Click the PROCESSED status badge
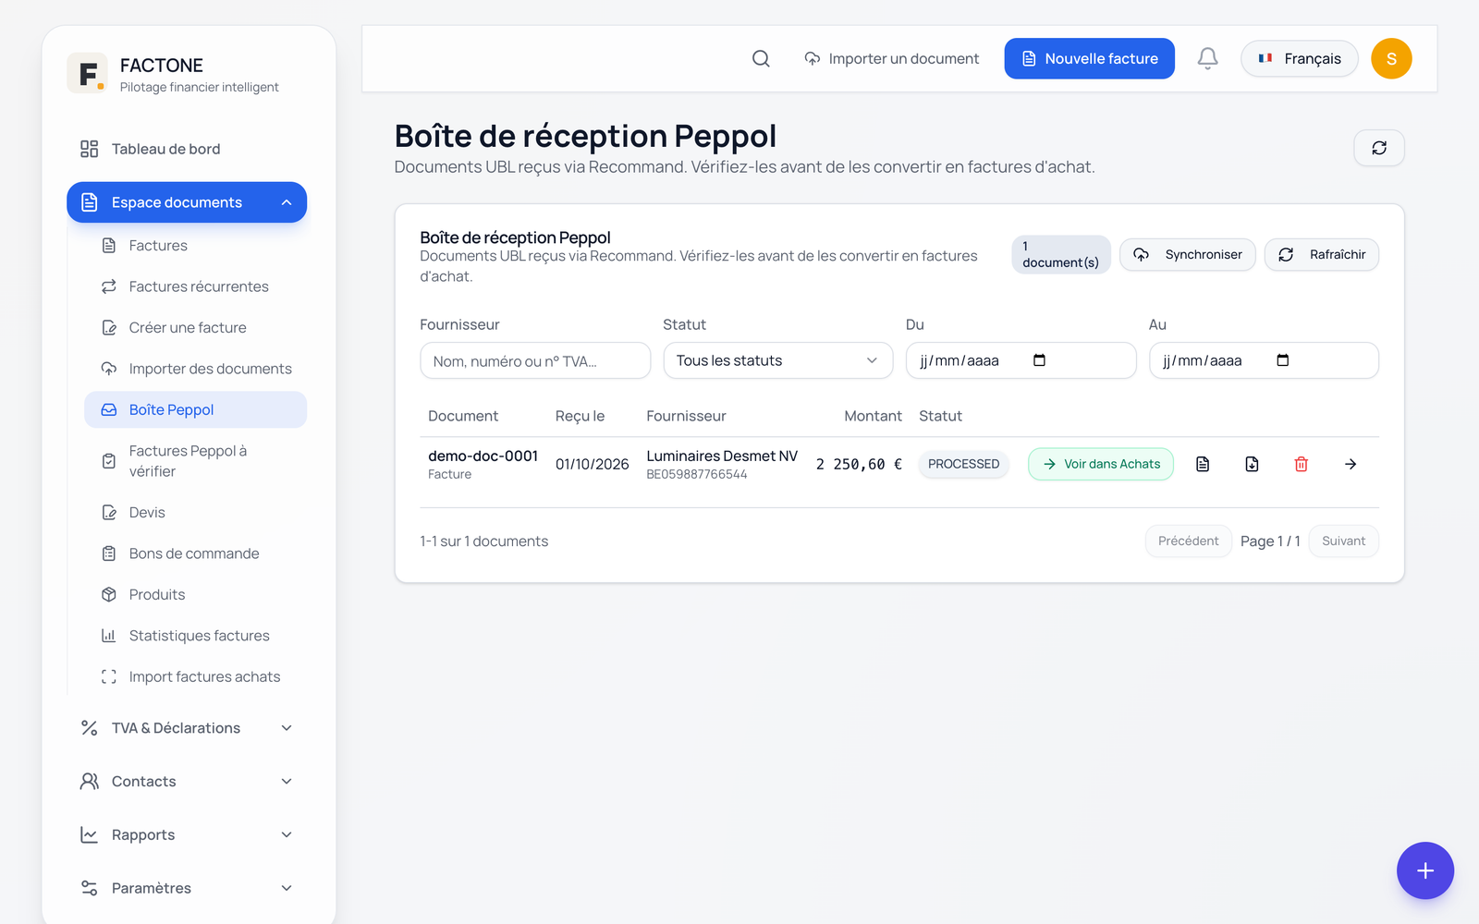Image resolution: width=1479 pixels, height=924 pixels. point(963,464)
